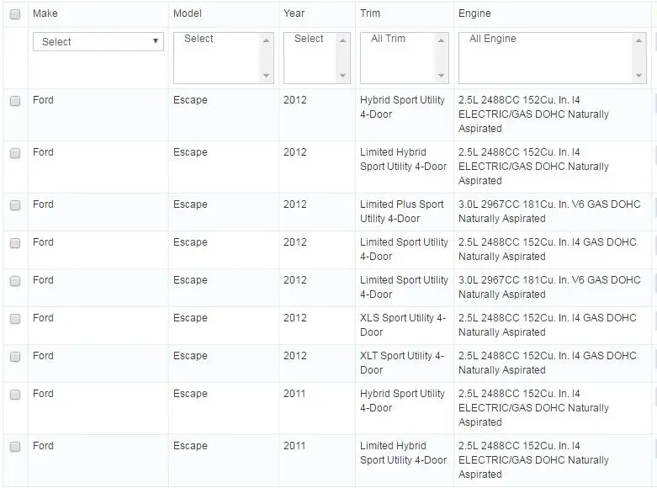Check the 2011 Hybrid Sport Utility 4-Door row
Viewport: 657px width, 488px height.
(x=15, y=395)
